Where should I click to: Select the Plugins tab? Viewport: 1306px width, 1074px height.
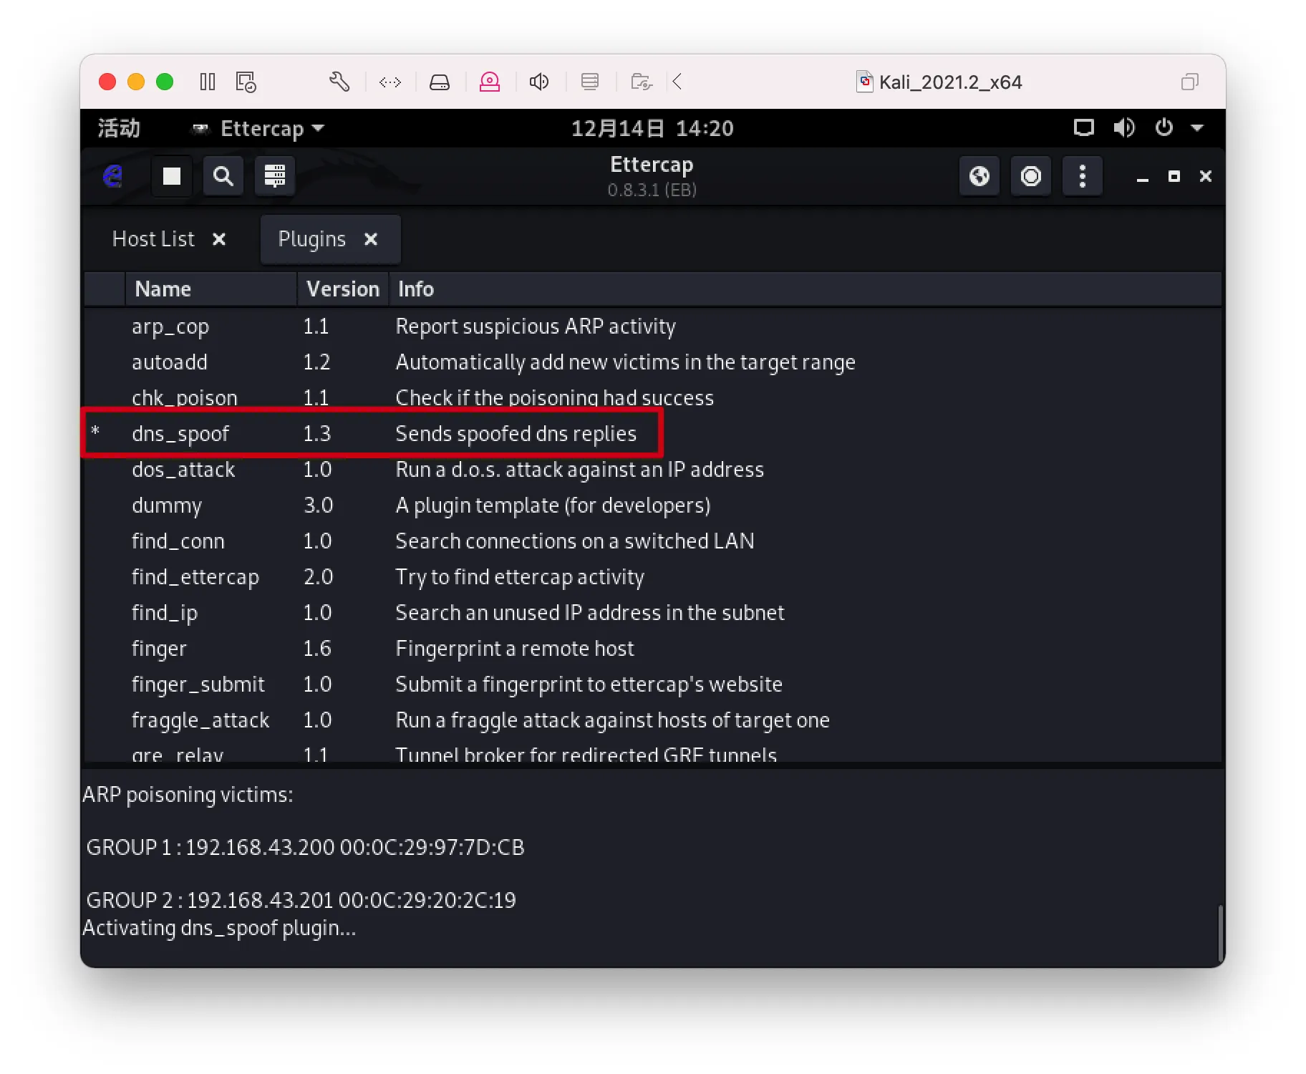(312, 239)
